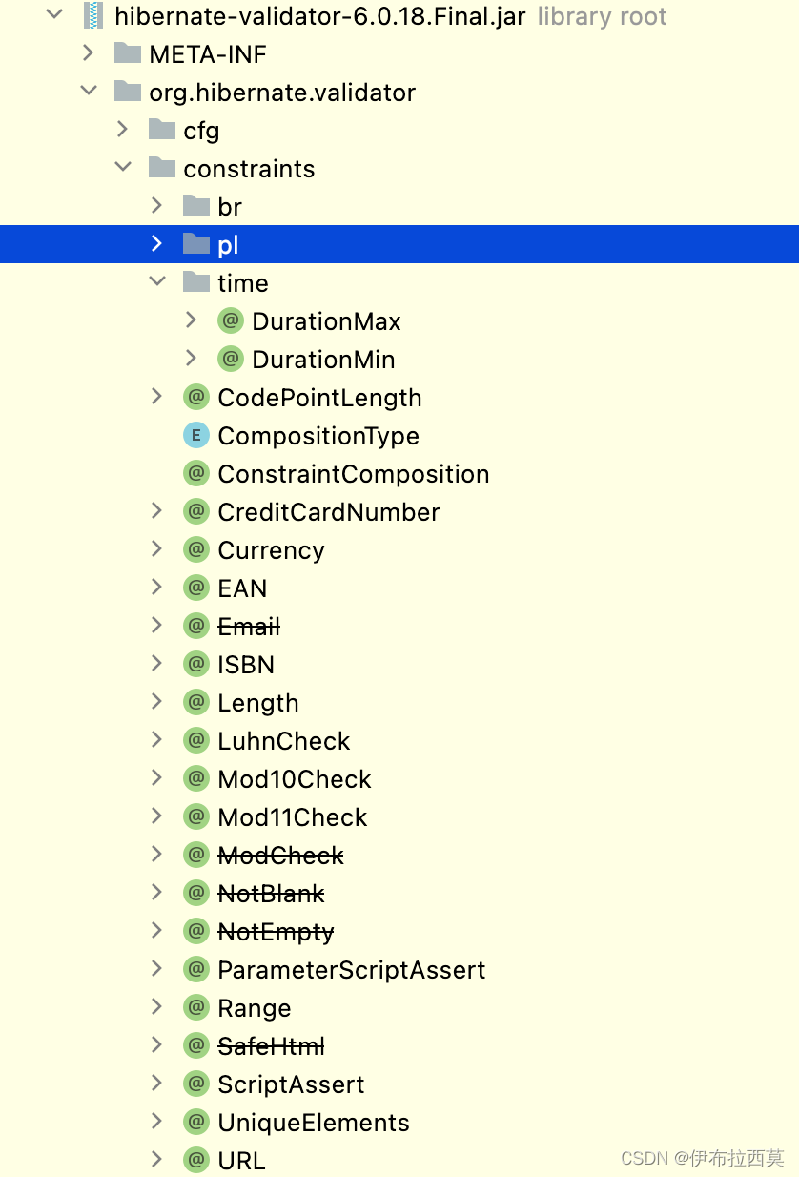Click the NotBlank annotation icon
The width and height of the screenshot is (799, 1177).
tap(196, 893)
